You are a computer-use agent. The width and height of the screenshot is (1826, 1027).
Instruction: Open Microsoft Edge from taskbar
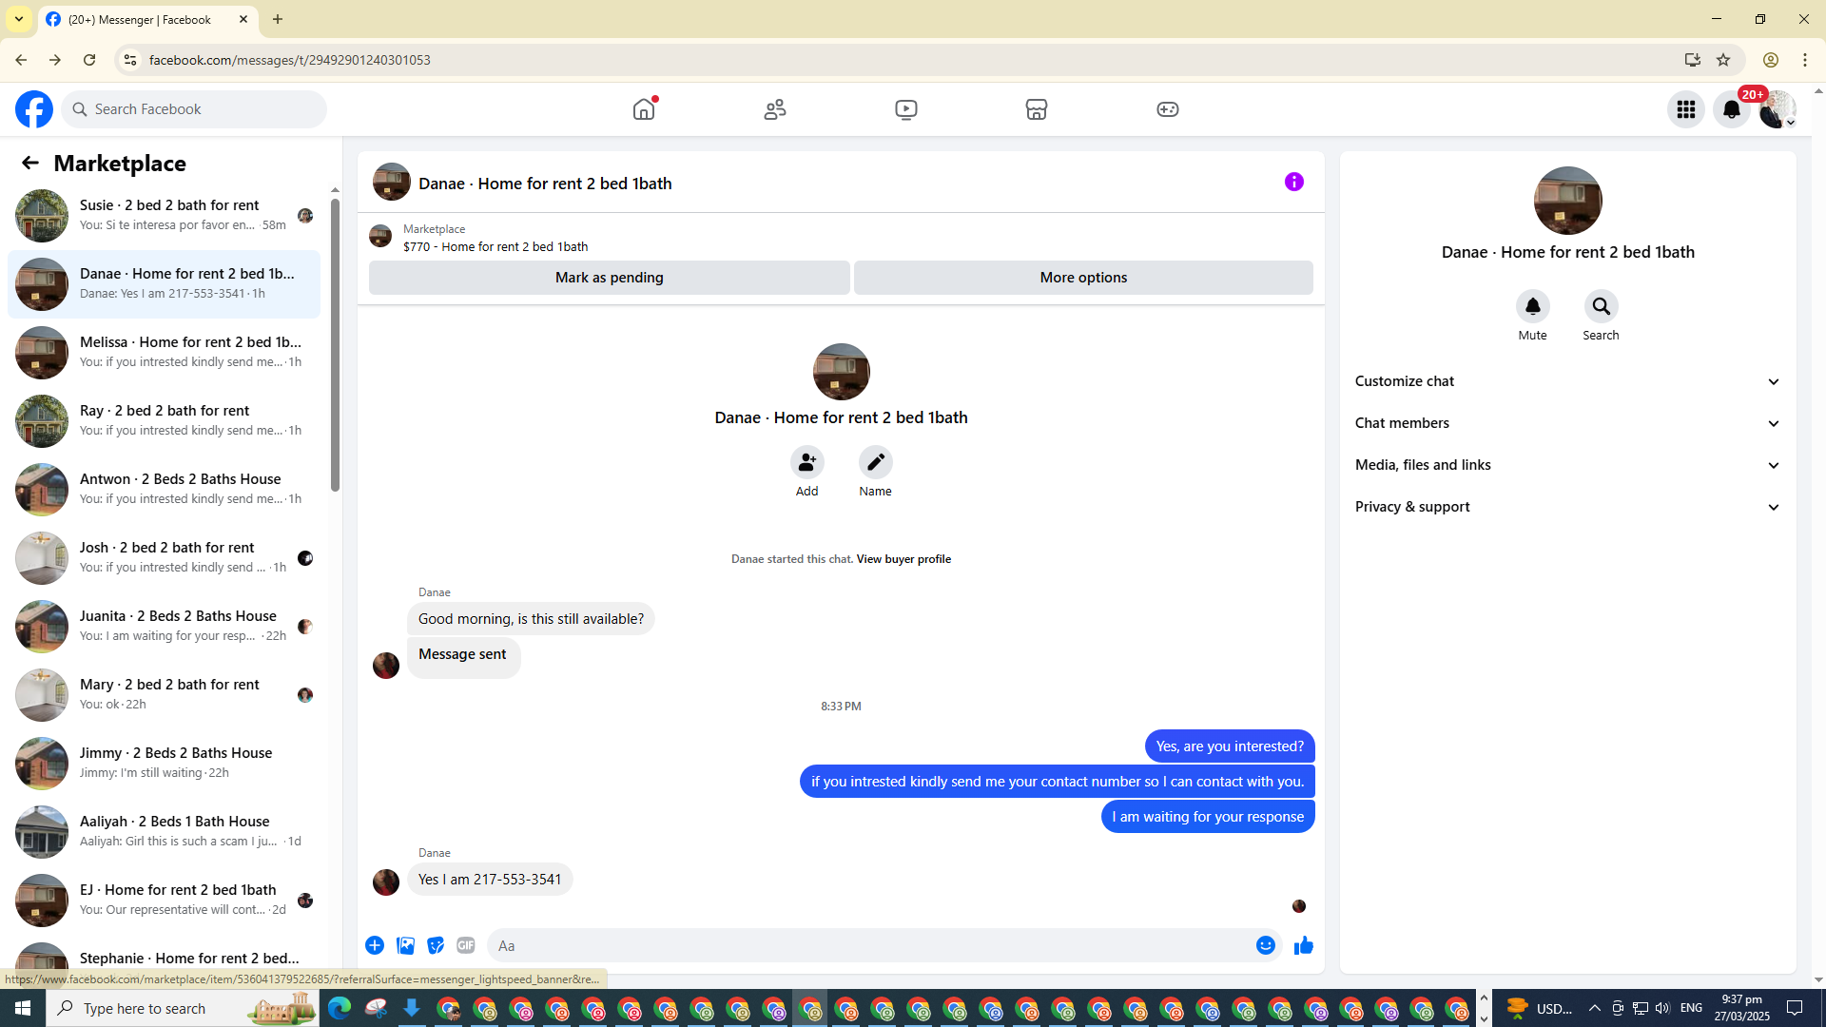[340, 1008]
